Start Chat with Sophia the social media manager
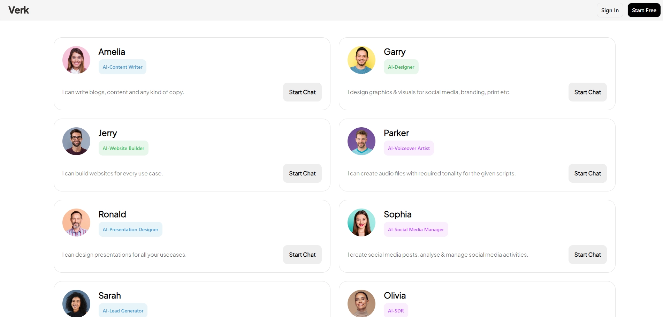Screen dimensions: 663x317 (587, 255)
